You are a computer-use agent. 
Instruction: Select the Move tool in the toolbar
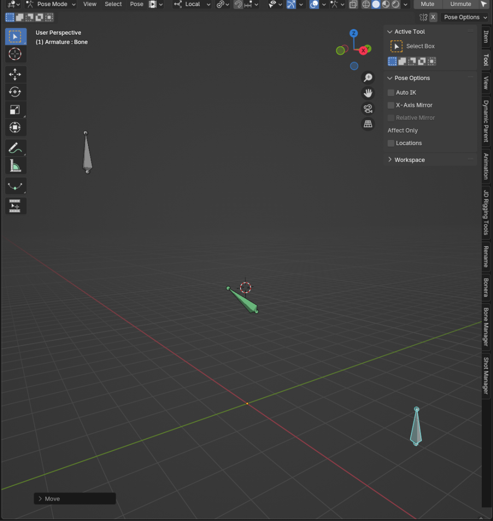tap(15, 74)
